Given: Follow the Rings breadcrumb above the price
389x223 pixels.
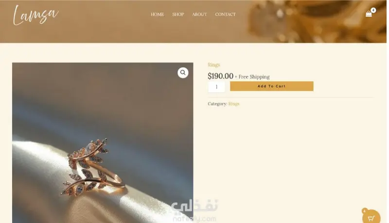Looking at the screenshot, I should coord(214,65).
